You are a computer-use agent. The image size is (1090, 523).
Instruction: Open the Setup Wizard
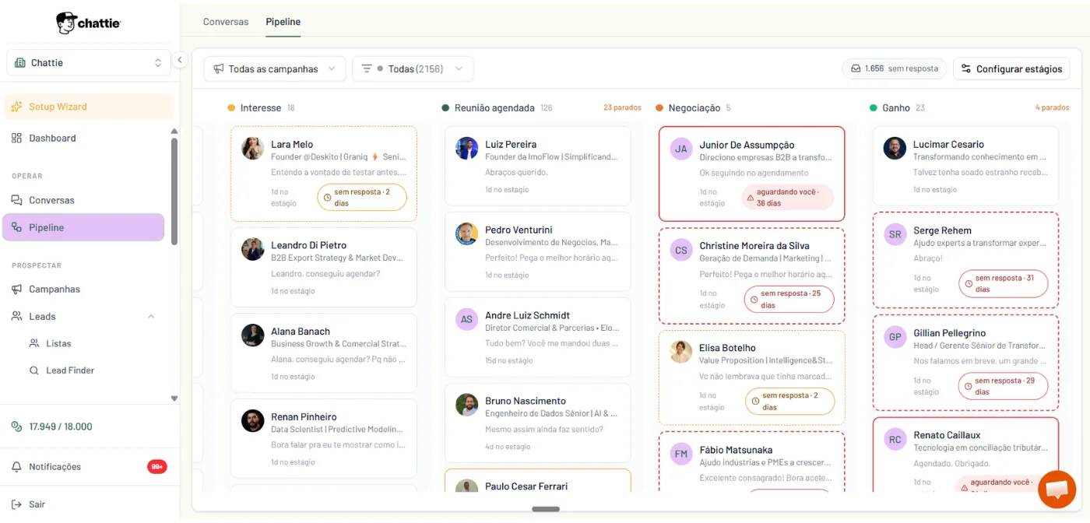pos(89,107)
